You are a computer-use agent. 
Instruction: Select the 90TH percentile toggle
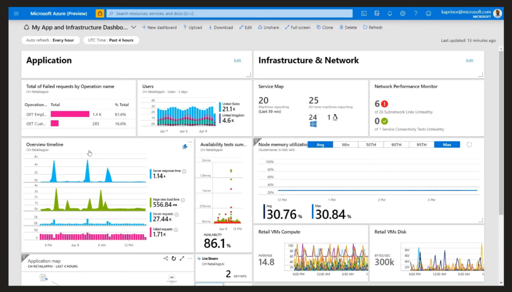click(396, 144)
